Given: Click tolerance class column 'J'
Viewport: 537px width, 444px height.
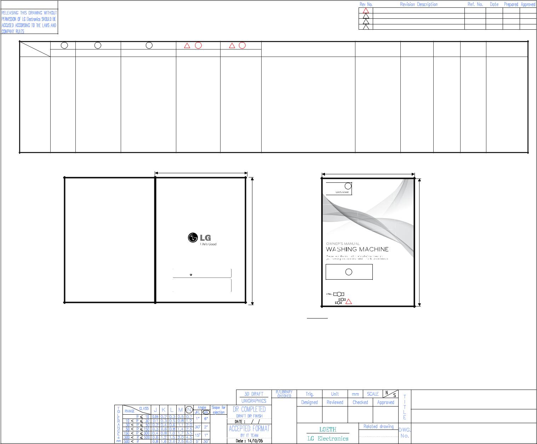Looking at the screenshot, I should point(155,410).
